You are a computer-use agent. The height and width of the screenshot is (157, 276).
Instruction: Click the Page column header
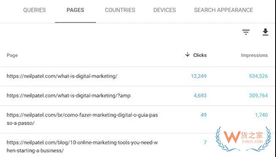pyautogui.click(x=12, y=55)
